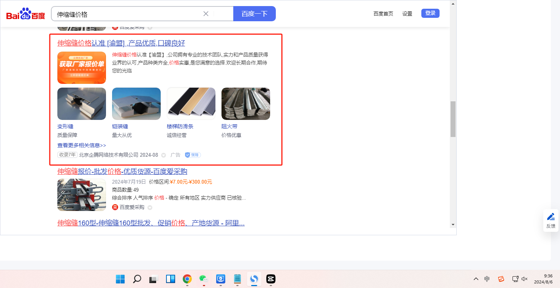Open the 反馈 feedback pencil icon
The height and width of the screenshot is (288, 560).
click(551, 217)
